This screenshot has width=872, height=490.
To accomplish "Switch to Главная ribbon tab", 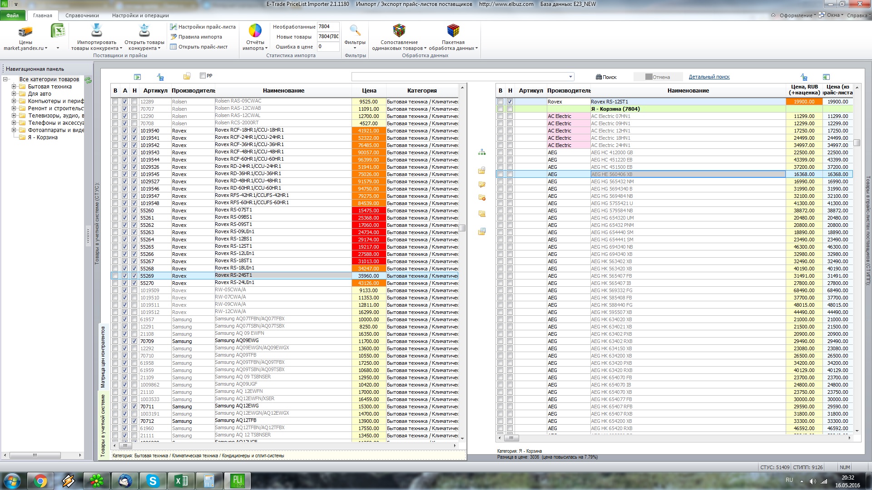I will pos(43,15).
